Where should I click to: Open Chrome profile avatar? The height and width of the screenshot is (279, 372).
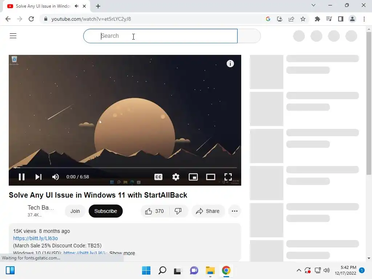[x=352, y=19]
